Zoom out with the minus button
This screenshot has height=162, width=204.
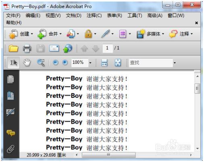click(x=55, y=63)
